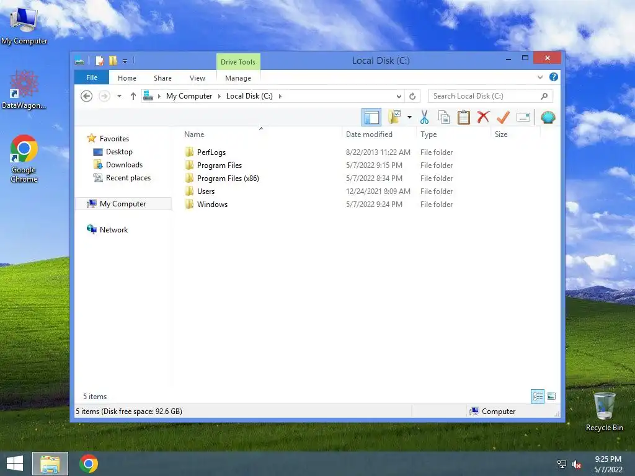Click the Forward navigation arrow
635x476 pixels.
point(104,96)
